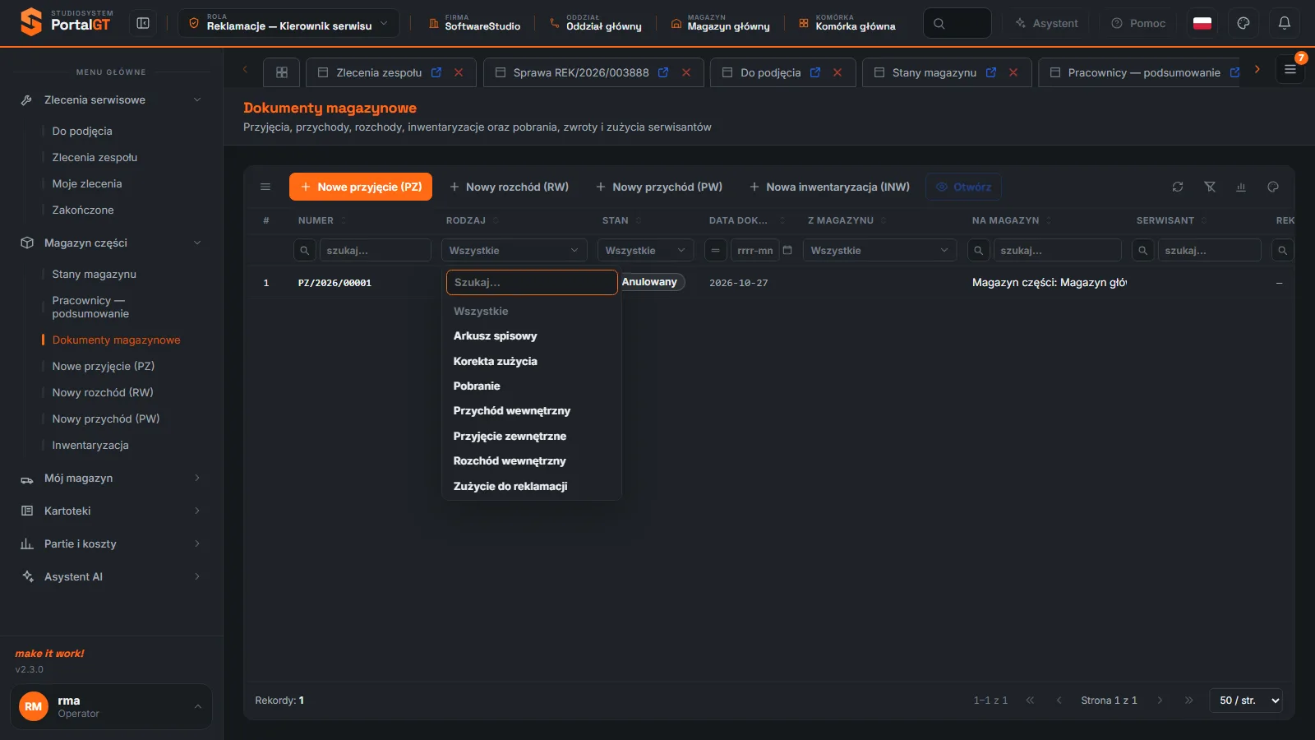Image resolution: width=1315 pixels, height=740 pixels.
Task: Open the Stan filter dropdown
Action: click(x=645, y=250)
